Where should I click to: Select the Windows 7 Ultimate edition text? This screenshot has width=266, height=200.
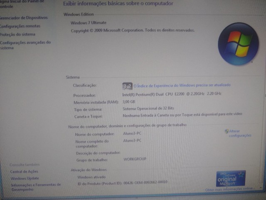coord(89,23)
